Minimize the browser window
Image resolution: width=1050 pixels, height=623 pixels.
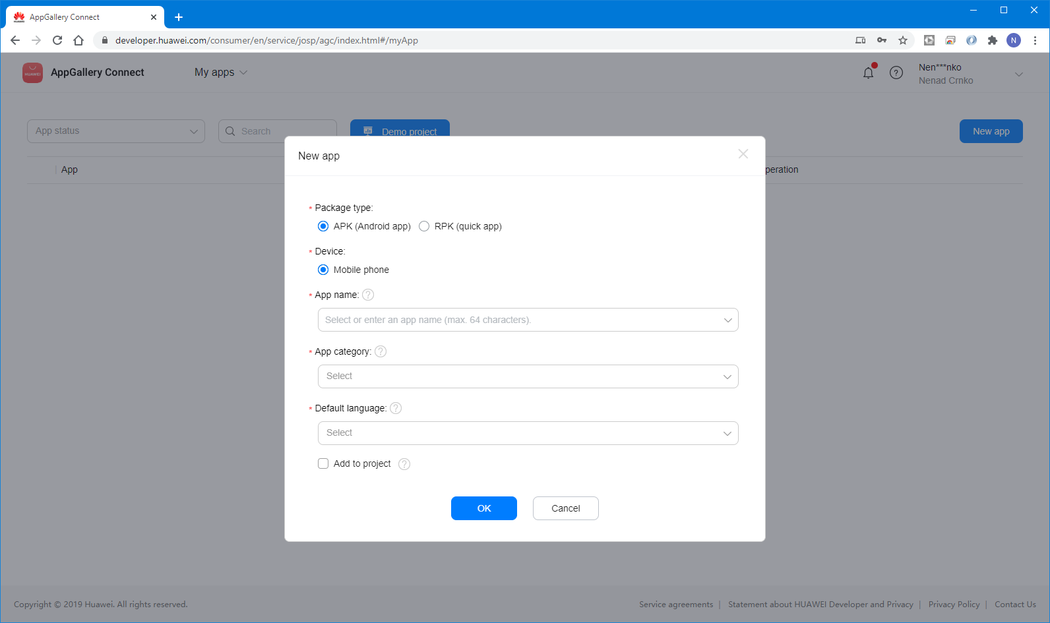[x=973, y=10]
